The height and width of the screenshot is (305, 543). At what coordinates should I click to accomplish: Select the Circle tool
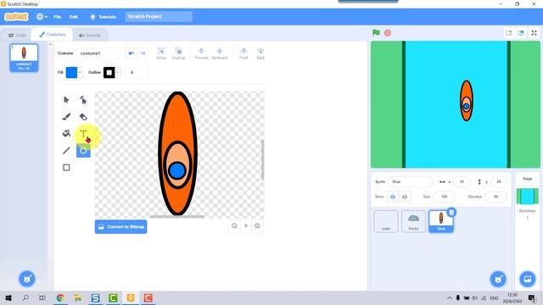83,151
